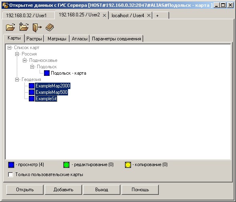Click the yellow копирование legend swatch
This screenshot has height=202, width=236.
(128, 165)
